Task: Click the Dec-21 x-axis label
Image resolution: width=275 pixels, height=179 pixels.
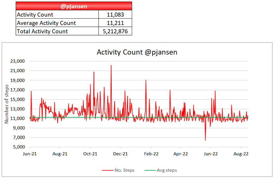Action: [120, 154]
